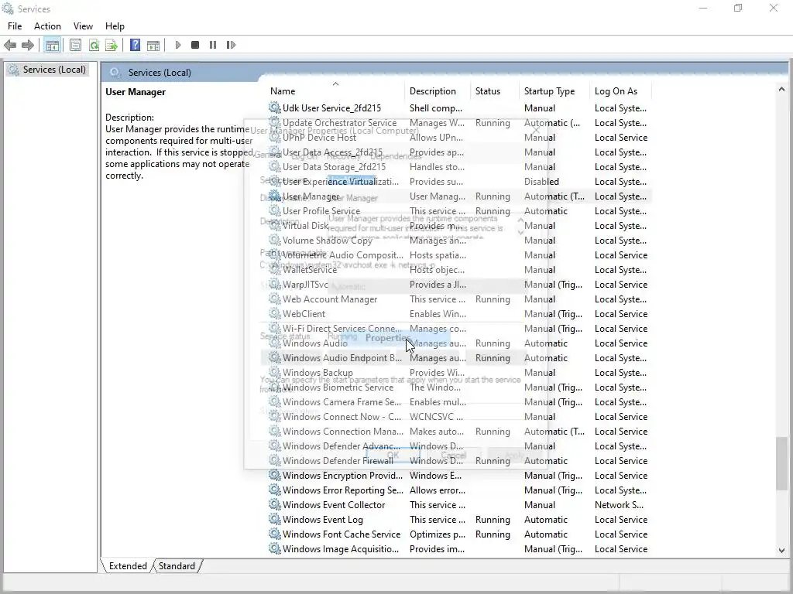This screenshot has width=793, height=594.
Task: Click the Back arrow toolbar icon
Action: tap(10, 46)
